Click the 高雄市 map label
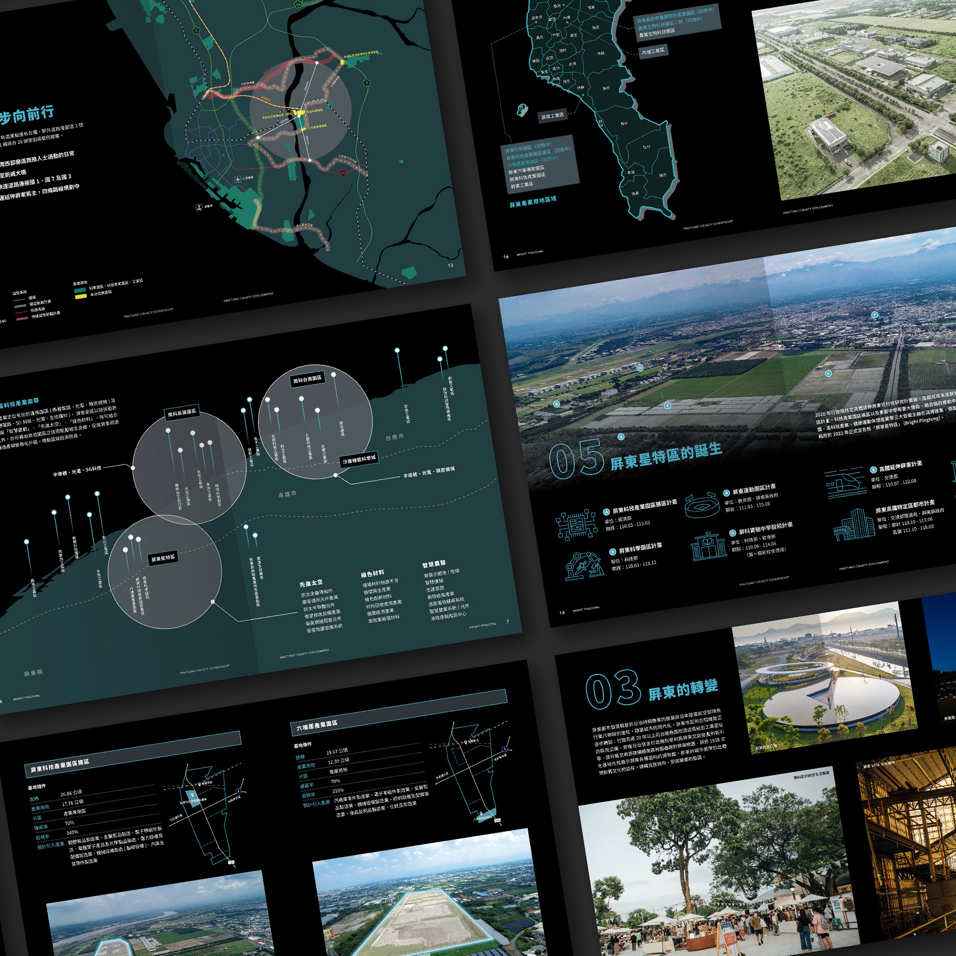Screen dimensions: 956x956 288,494
